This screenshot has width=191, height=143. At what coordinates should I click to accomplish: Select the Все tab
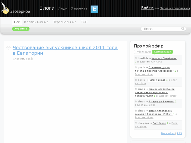click(17, 22)
